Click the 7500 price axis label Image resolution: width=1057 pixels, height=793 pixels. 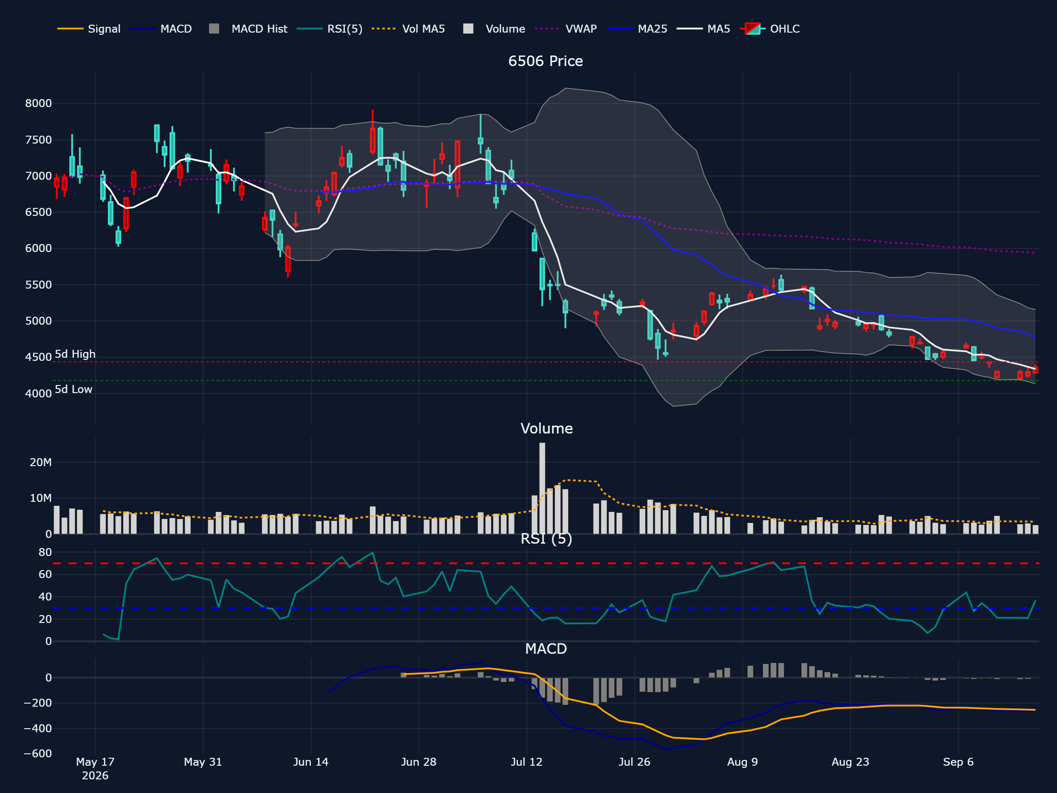[38, 140]
